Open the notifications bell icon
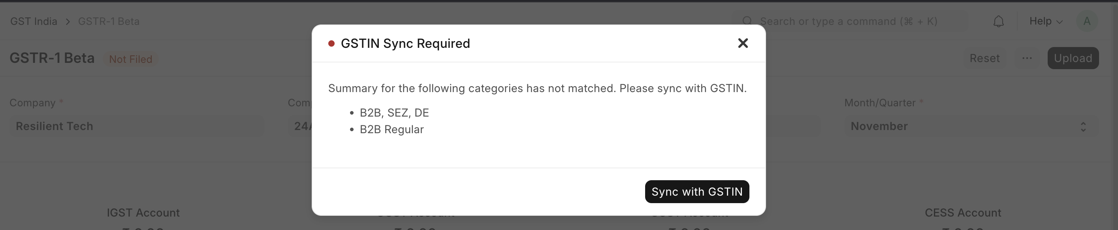The width and height of the screenshot is (1118, 230). [998, 21]
